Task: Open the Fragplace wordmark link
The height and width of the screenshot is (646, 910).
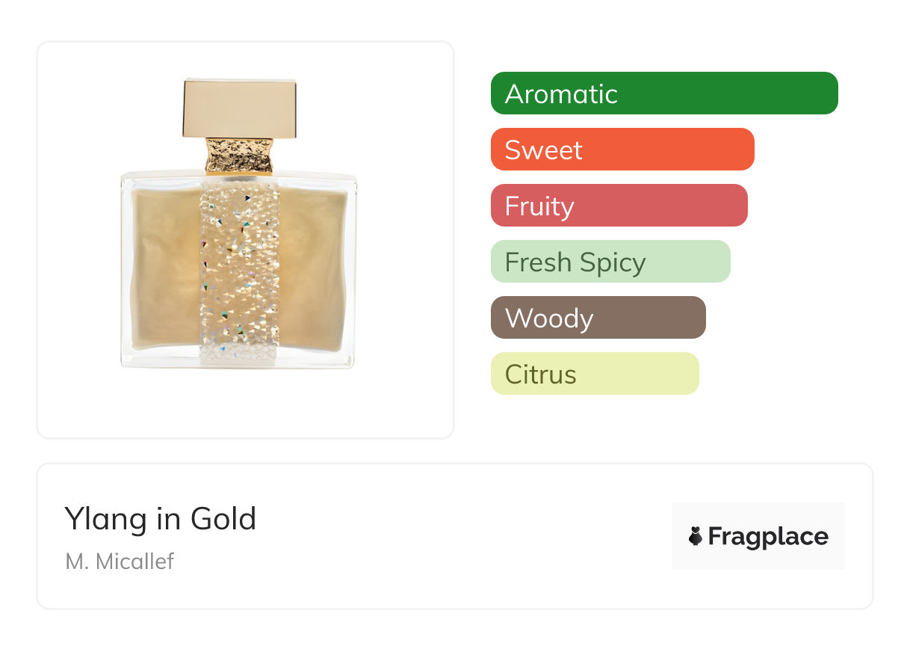Action: coord(767,536)
